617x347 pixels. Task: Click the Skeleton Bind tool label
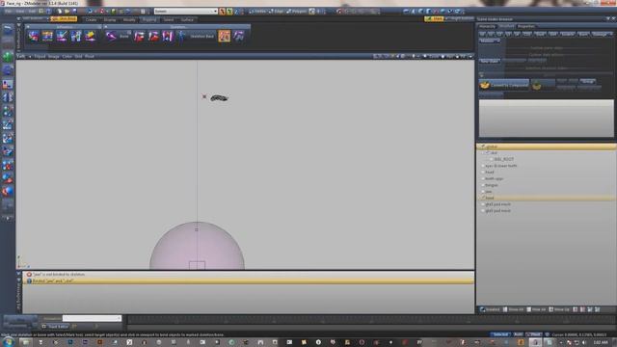201,37
